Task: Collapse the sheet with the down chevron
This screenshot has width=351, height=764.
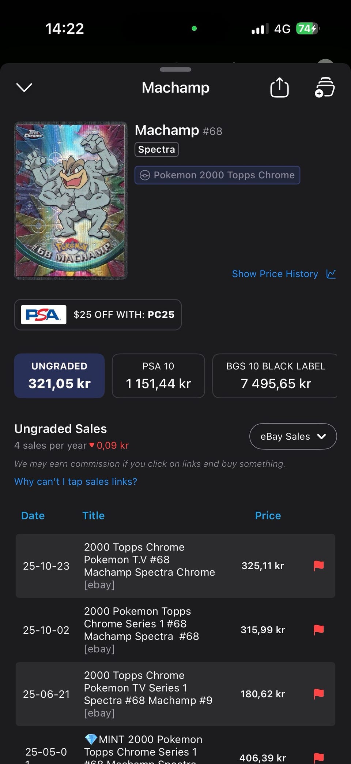Action: tap(24, 87)
